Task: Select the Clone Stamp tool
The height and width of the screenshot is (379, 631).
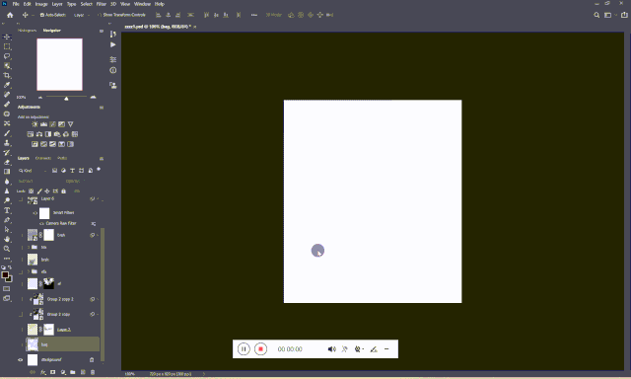Action: point(7,143)
